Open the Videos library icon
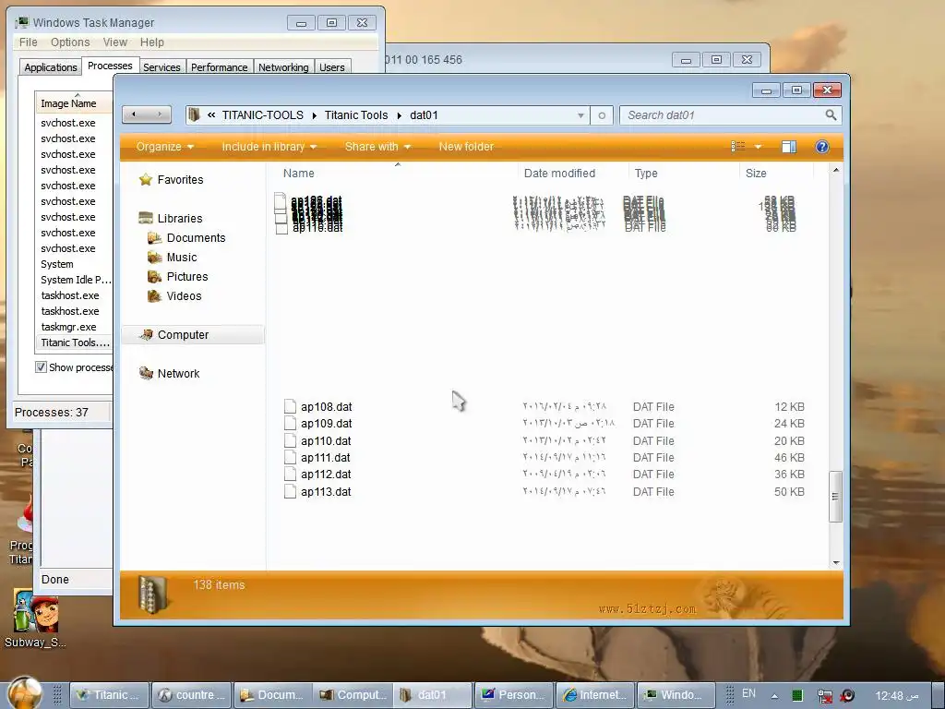 (155, 296)
